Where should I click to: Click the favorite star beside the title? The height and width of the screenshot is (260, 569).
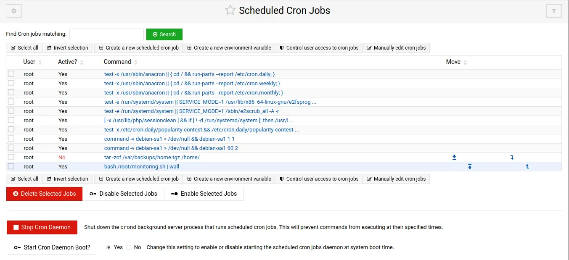click(230, 11)
